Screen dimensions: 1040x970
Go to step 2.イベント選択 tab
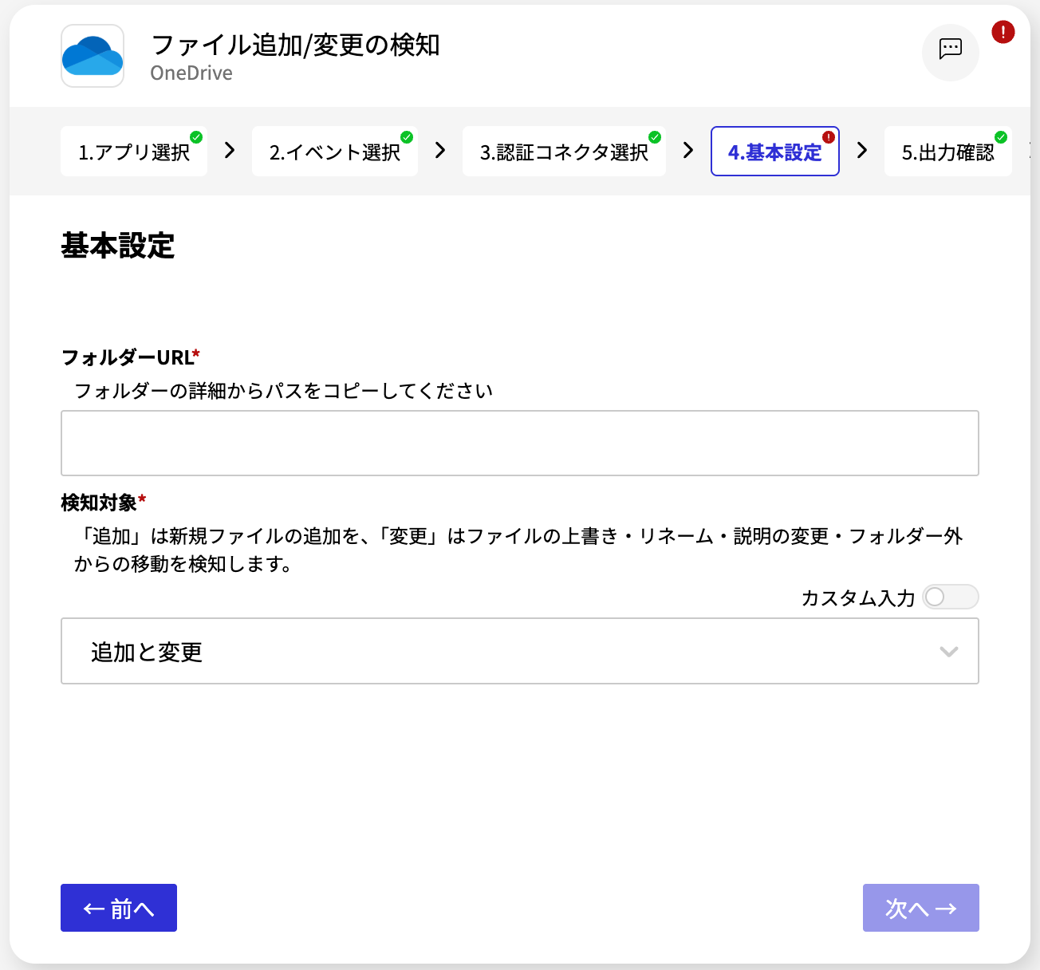tap(335, 151)
